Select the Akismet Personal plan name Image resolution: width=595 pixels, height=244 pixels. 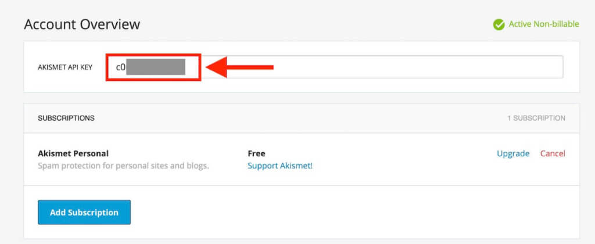pos(73,154)
